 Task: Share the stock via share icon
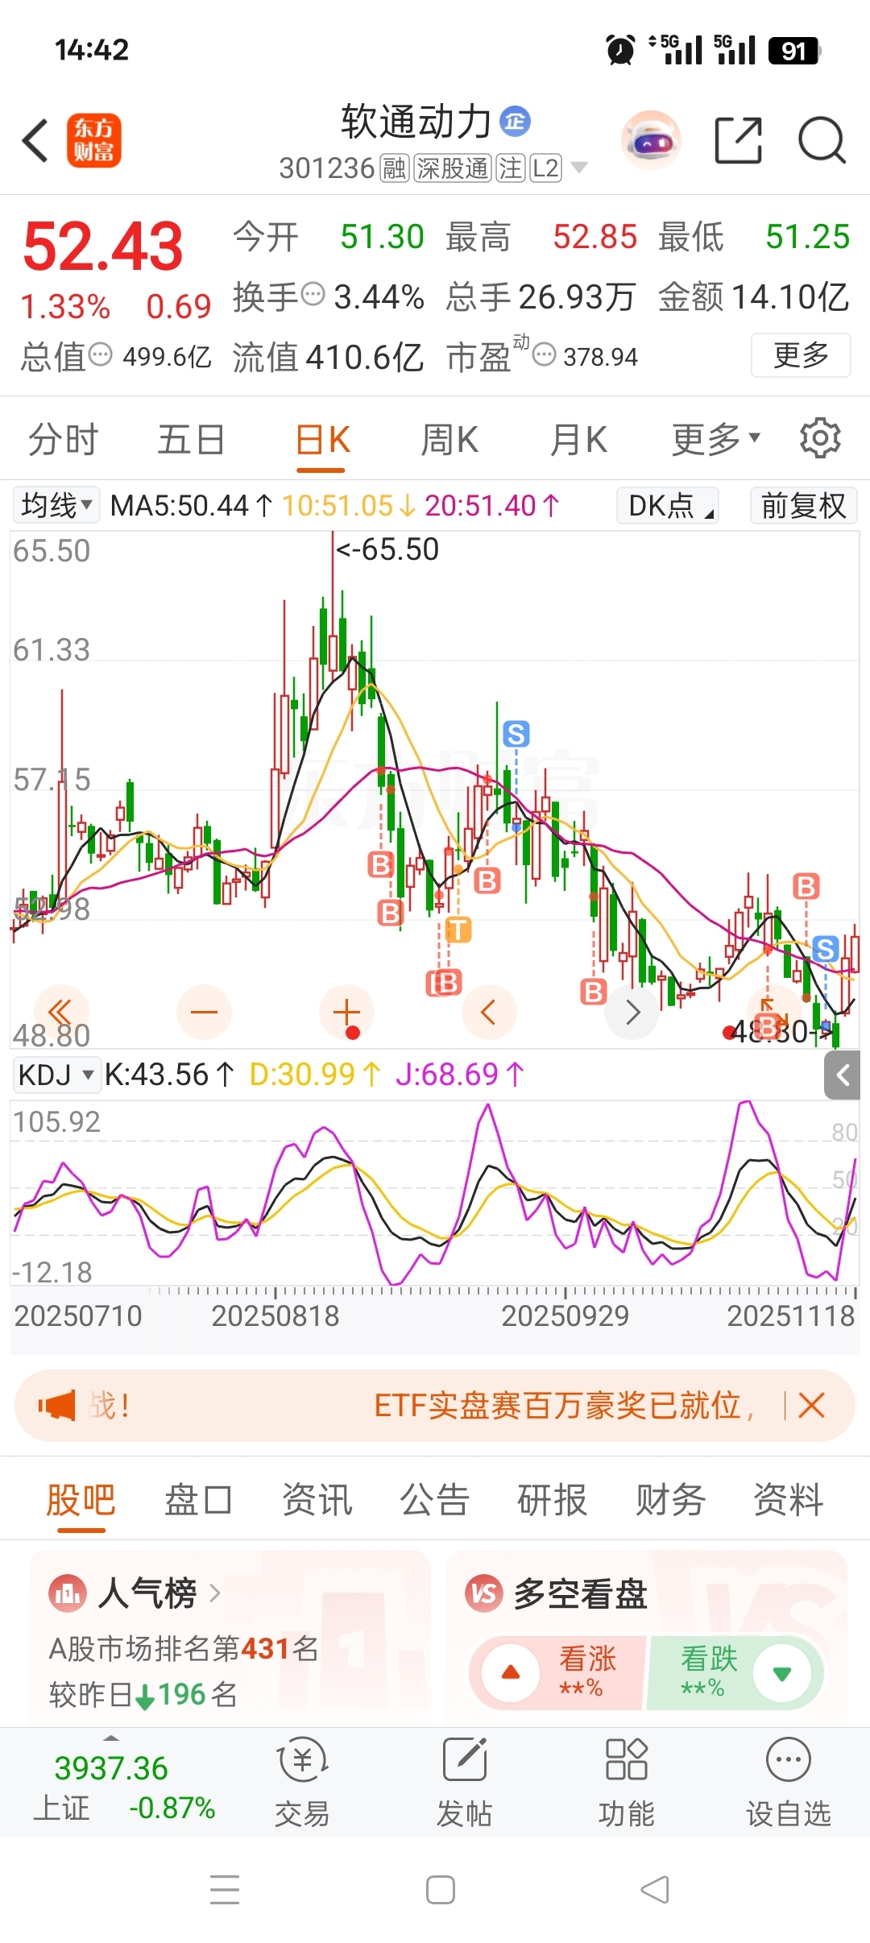(x=738, y=140)
